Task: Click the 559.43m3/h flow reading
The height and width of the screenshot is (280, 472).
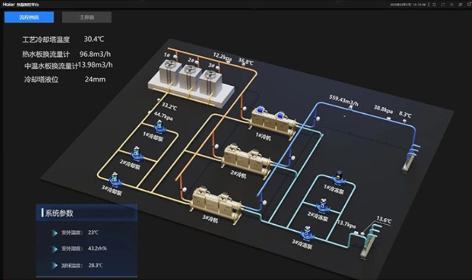Action: [343, 100]
